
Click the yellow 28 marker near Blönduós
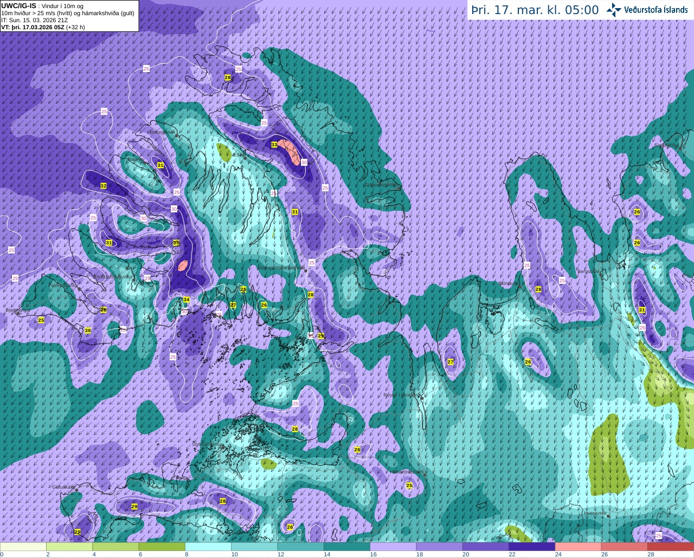538,289
